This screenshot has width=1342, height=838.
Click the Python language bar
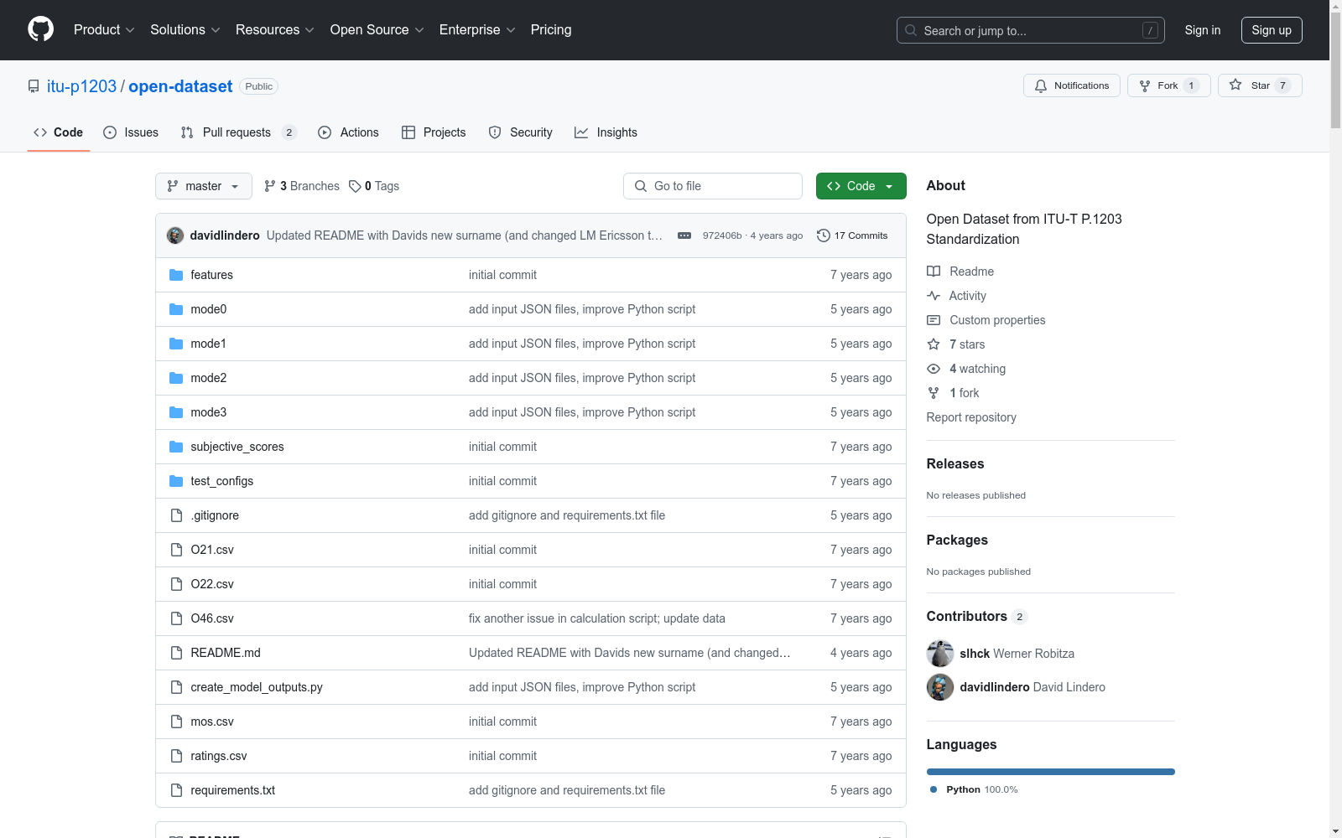coord(1051,772)
